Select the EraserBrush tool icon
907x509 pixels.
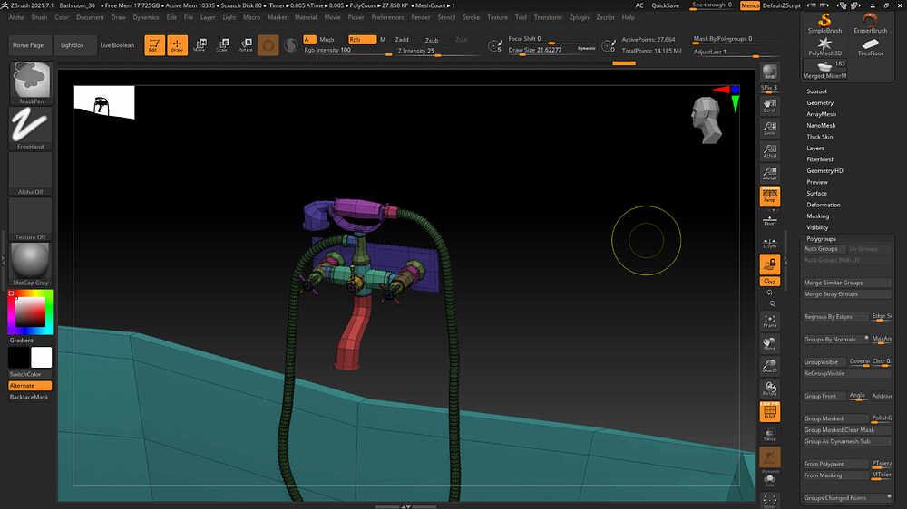click(871, 24)
